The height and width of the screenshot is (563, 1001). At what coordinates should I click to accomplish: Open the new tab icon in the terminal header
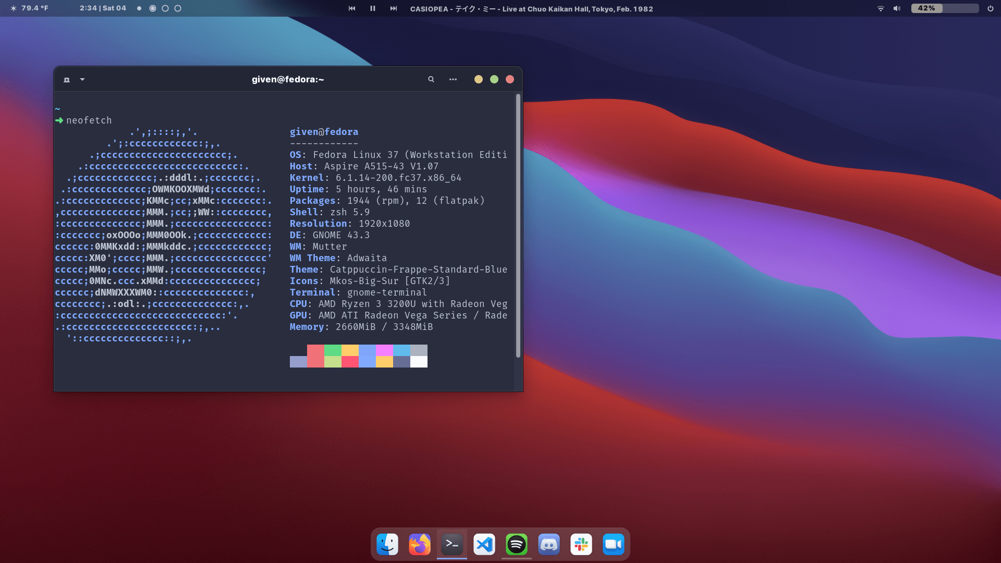67,80
